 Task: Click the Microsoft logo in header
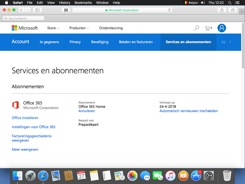(x=24, y=28)
